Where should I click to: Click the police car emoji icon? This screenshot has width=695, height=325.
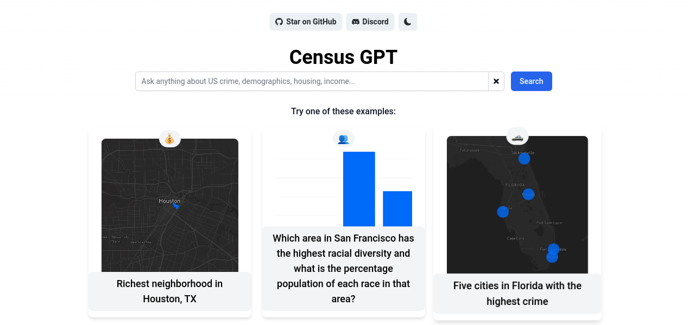(x=517, y=136)
